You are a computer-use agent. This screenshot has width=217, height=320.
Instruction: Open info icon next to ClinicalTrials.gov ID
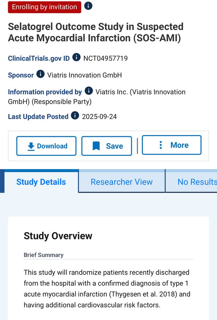76,57
